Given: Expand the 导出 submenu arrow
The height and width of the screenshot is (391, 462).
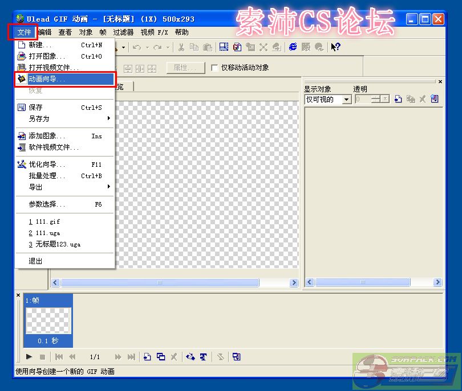Looking at the screenshot, I should pyautogui.click(x=109, y=187).
